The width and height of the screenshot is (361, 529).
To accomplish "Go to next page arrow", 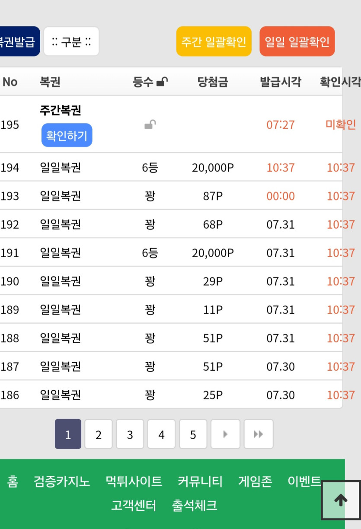I will pos(225,434).
